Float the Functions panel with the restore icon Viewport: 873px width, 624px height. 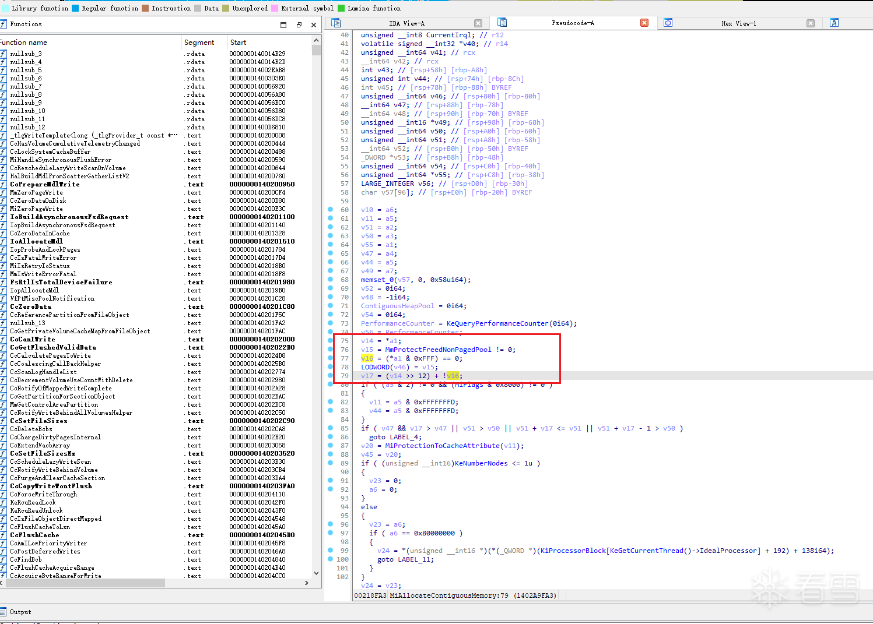pyautogui.click(x=299, y=24)
